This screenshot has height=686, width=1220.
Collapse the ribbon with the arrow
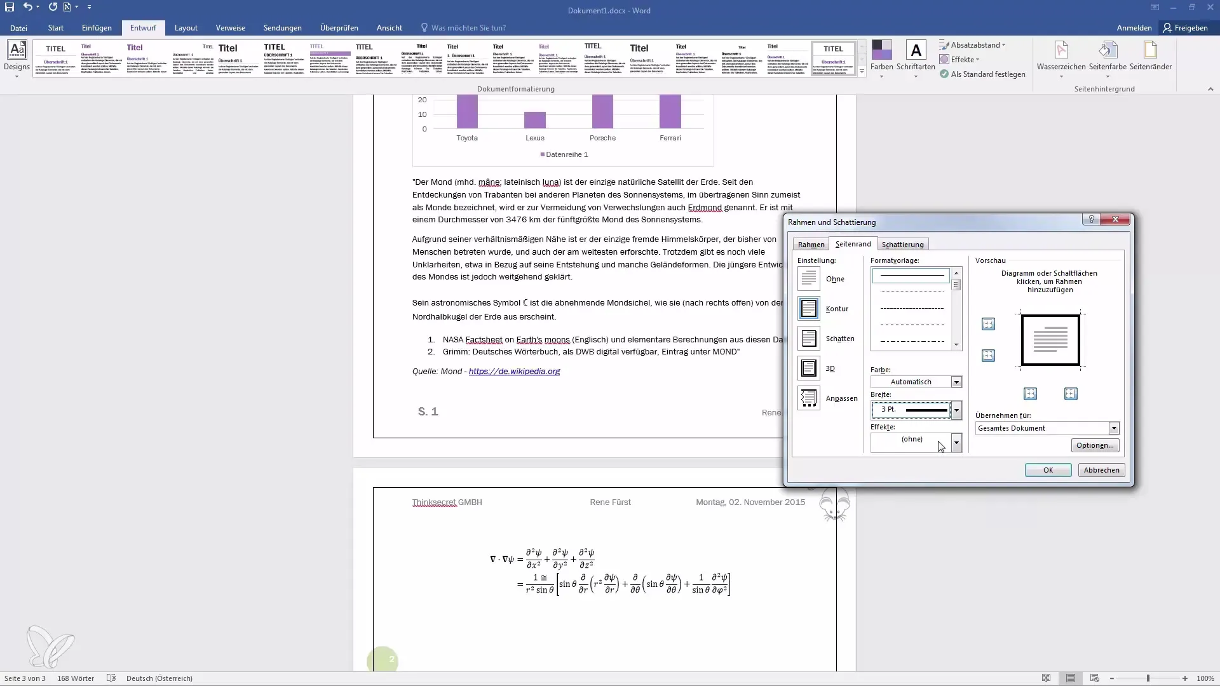click(1210, 89)
